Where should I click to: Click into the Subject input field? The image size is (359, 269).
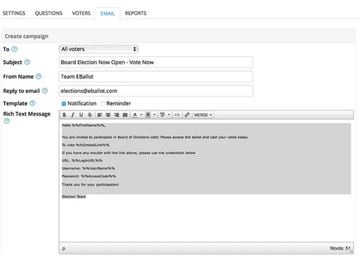click(x=156, y=62)
